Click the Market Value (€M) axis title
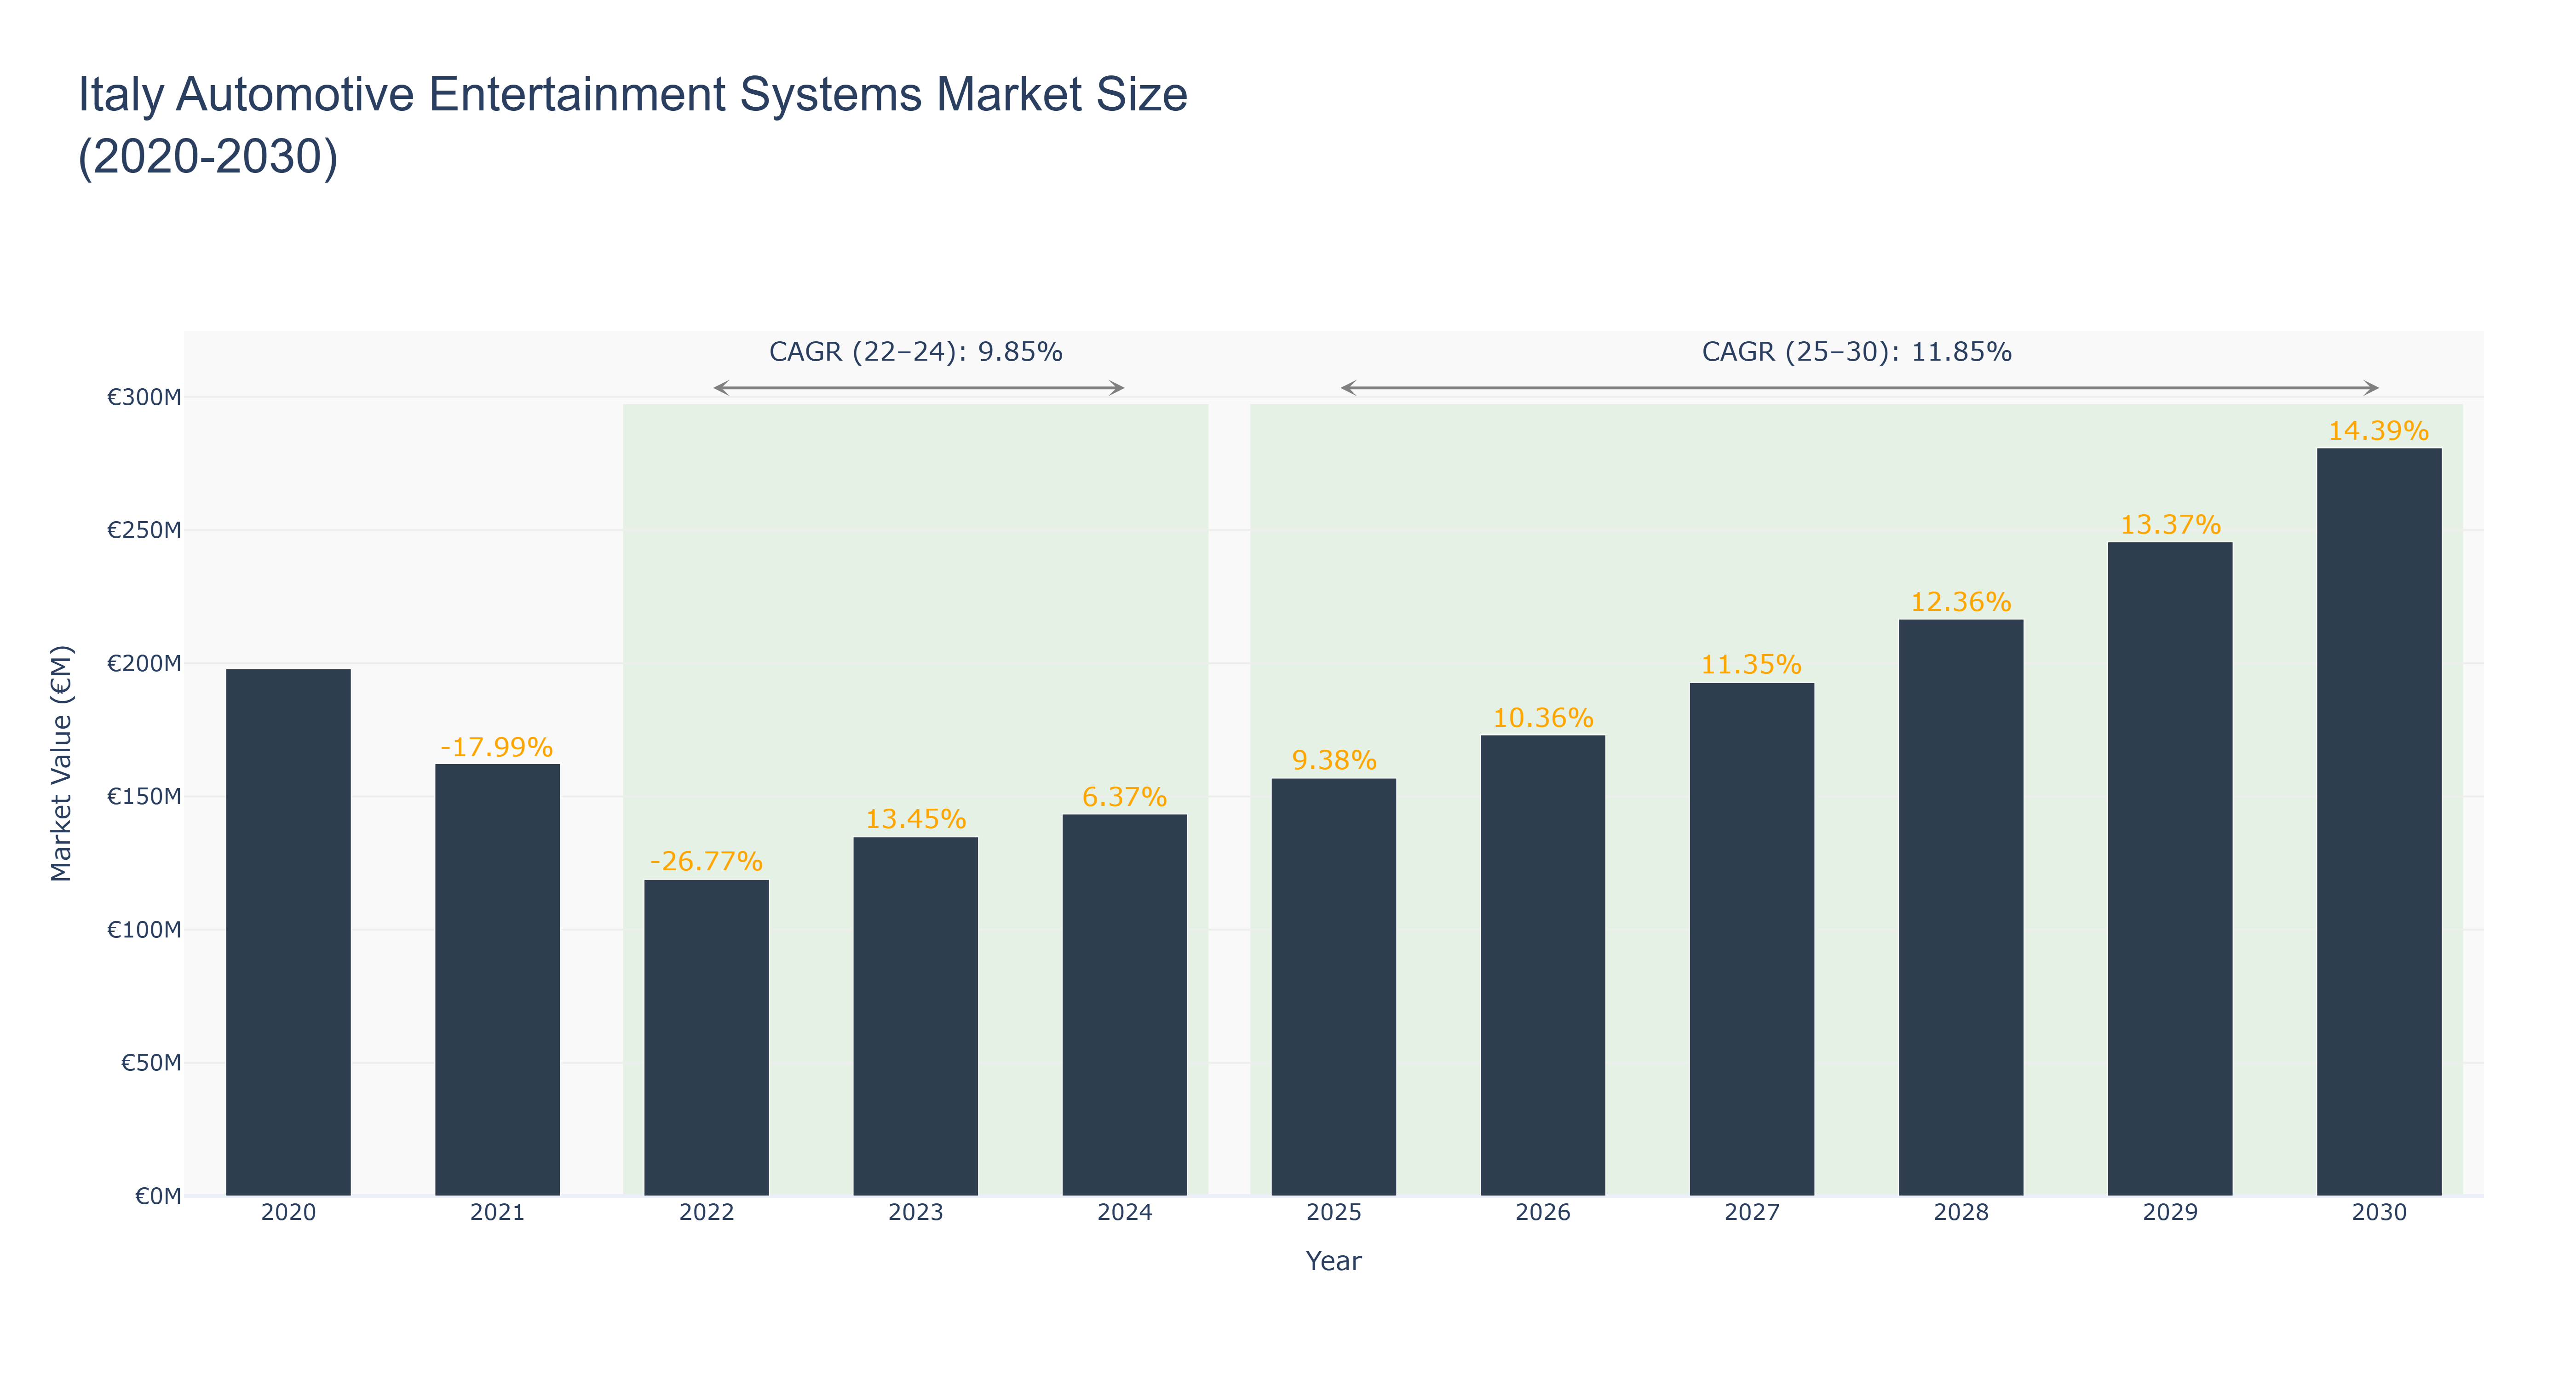The width and height of the screenshot is (2576, 1380). pyautogui.click(x=61, y=763)
